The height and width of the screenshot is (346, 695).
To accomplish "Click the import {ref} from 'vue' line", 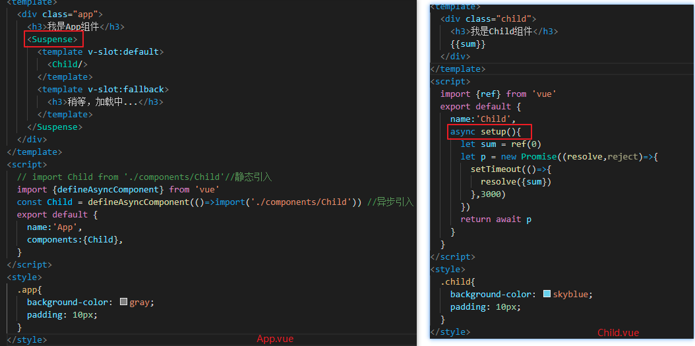I will click(499, 94).
